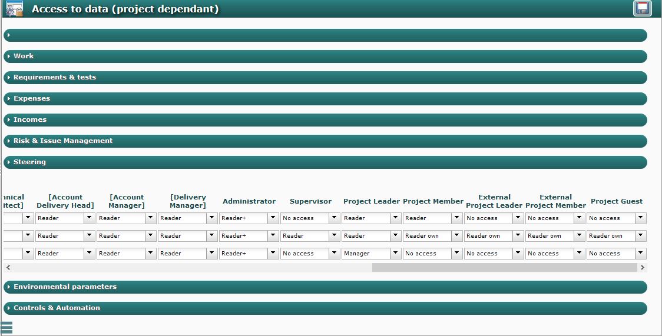Open the Controls & Automation section
This screenshot has width=662, height=336.
click(x=325, y=308)
